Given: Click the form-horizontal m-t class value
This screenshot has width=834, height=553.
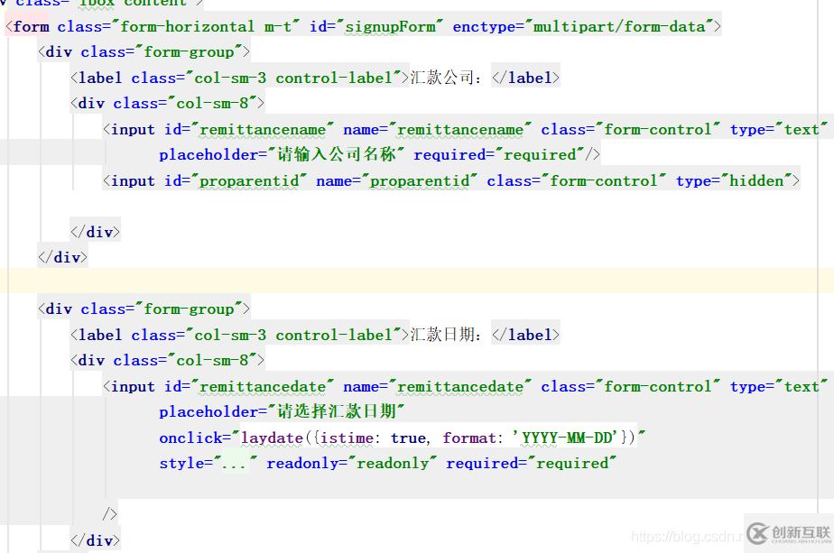Looking at the screenshot, I should pos(206,26).
